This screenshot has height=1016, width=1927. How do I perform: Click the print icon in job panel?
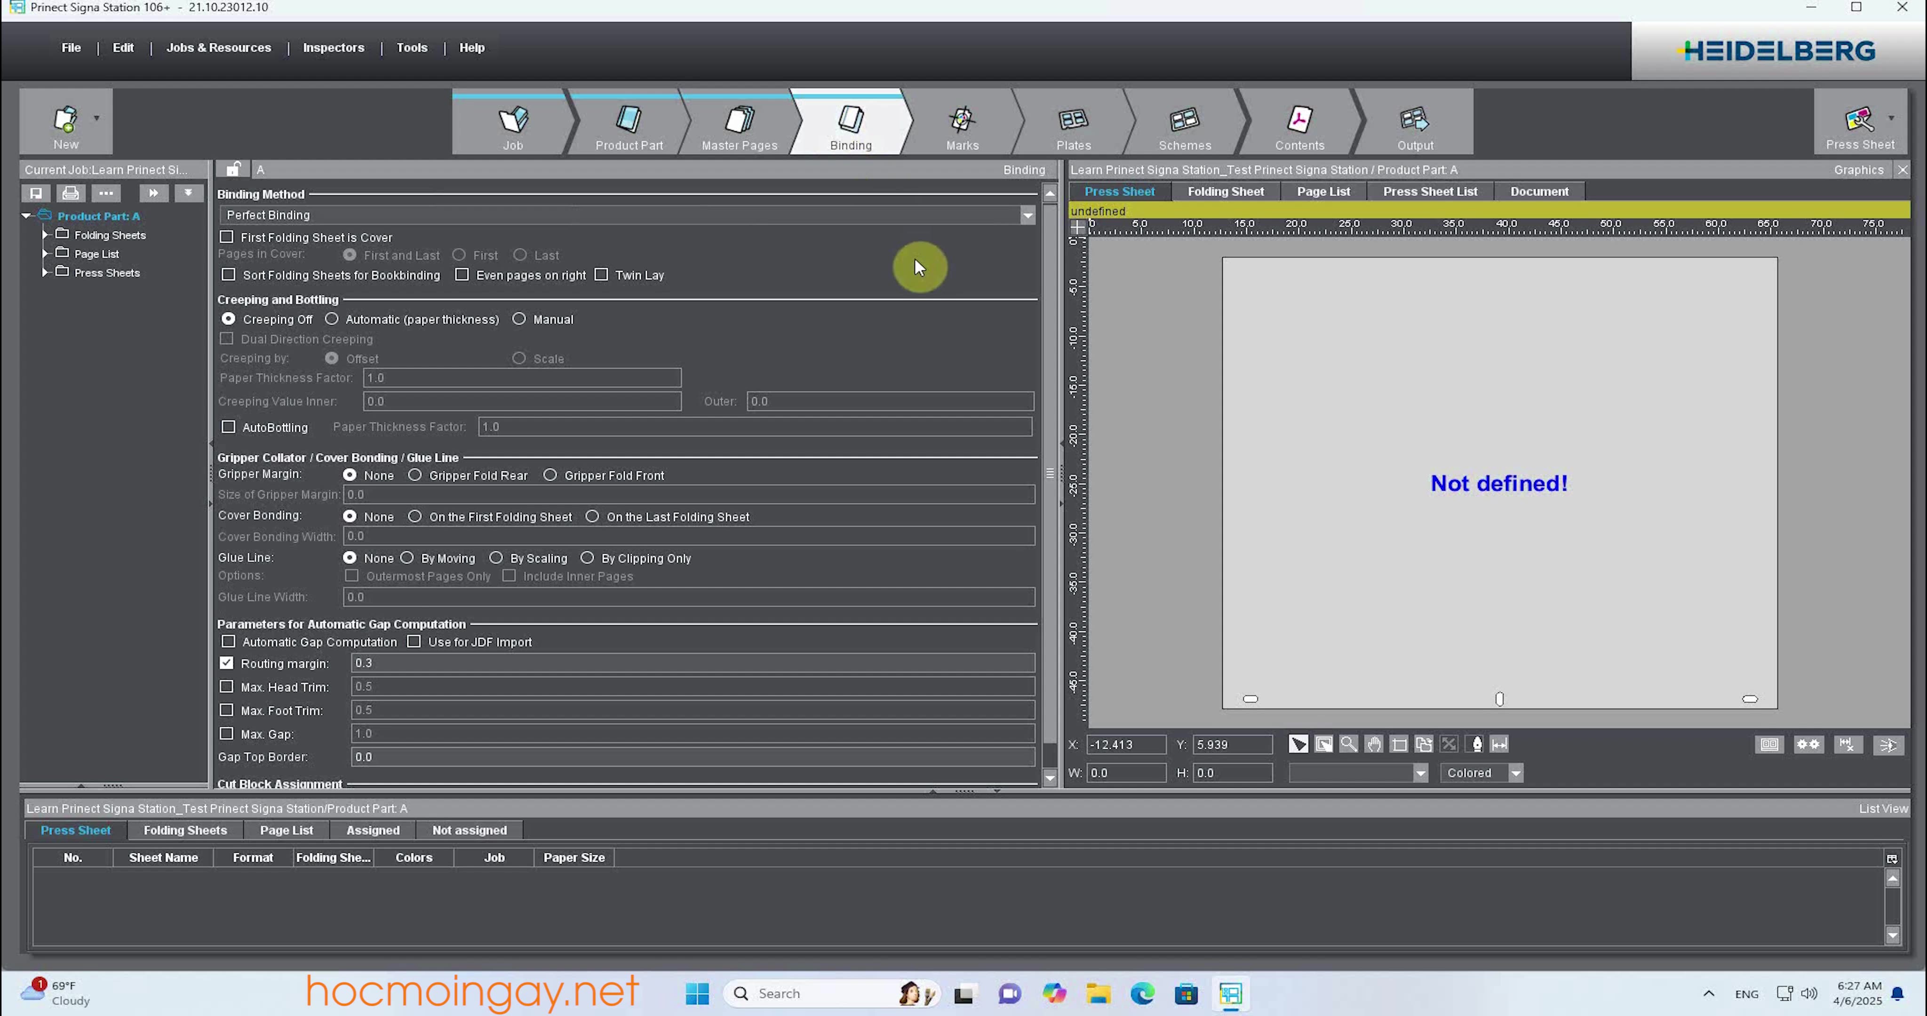pyautogui.click(x=70, y=193)
